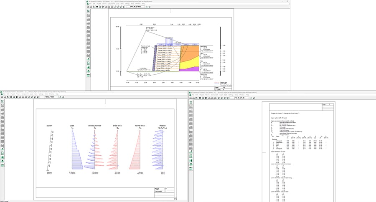Click the green X icon above OK in bottom-left sidebar
The width and height of the screenshot is (376, 202).
click(2, 161)
